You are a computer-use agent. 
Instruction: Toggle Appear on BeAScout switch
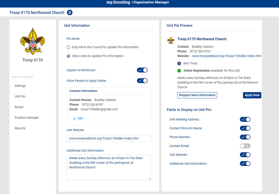click(x=142, y=70)
